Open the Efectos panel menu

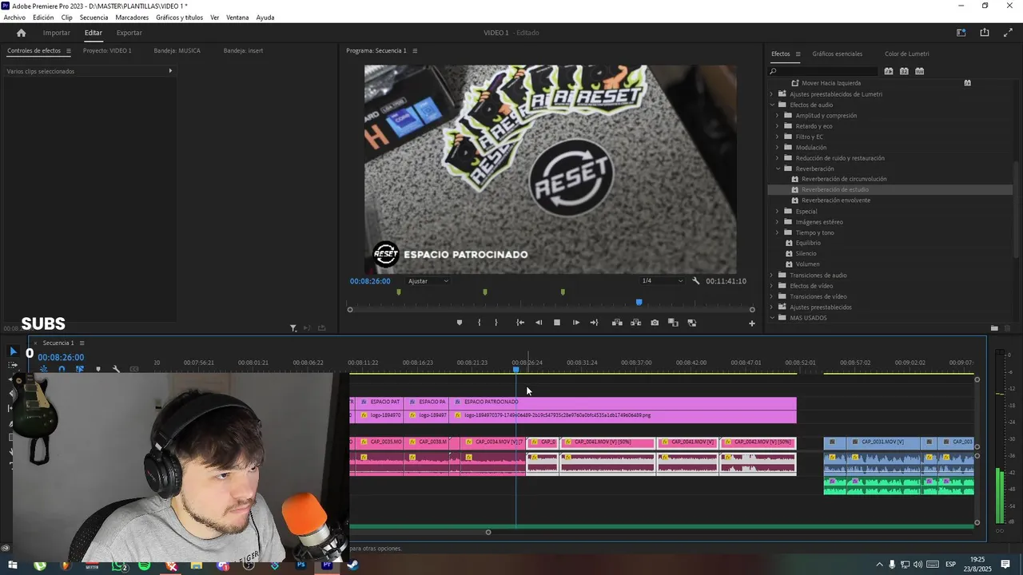click(798, 54)
